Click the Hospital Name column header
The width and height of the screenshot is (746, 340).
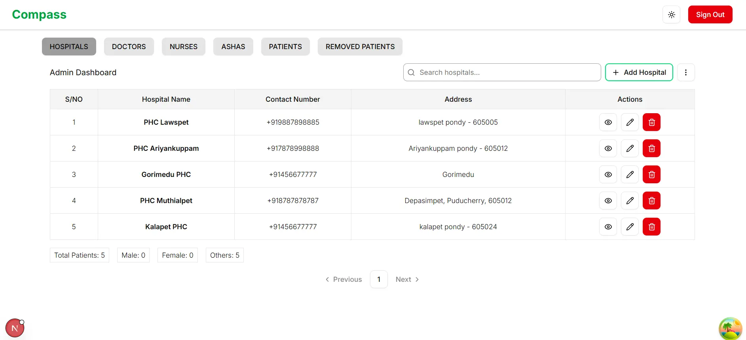pos(166,99)
